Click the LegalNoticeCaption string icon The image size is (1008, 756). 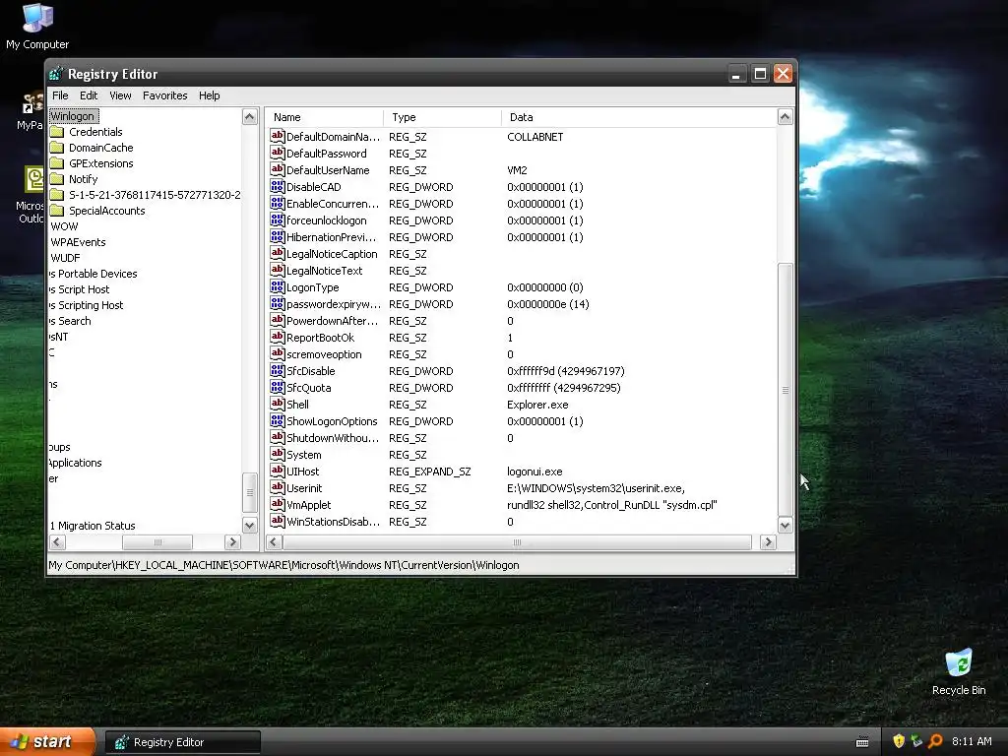click(x=277, y=253)
